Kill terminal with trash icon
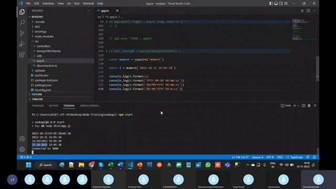The image size is (336, 189). coord(309,106)
